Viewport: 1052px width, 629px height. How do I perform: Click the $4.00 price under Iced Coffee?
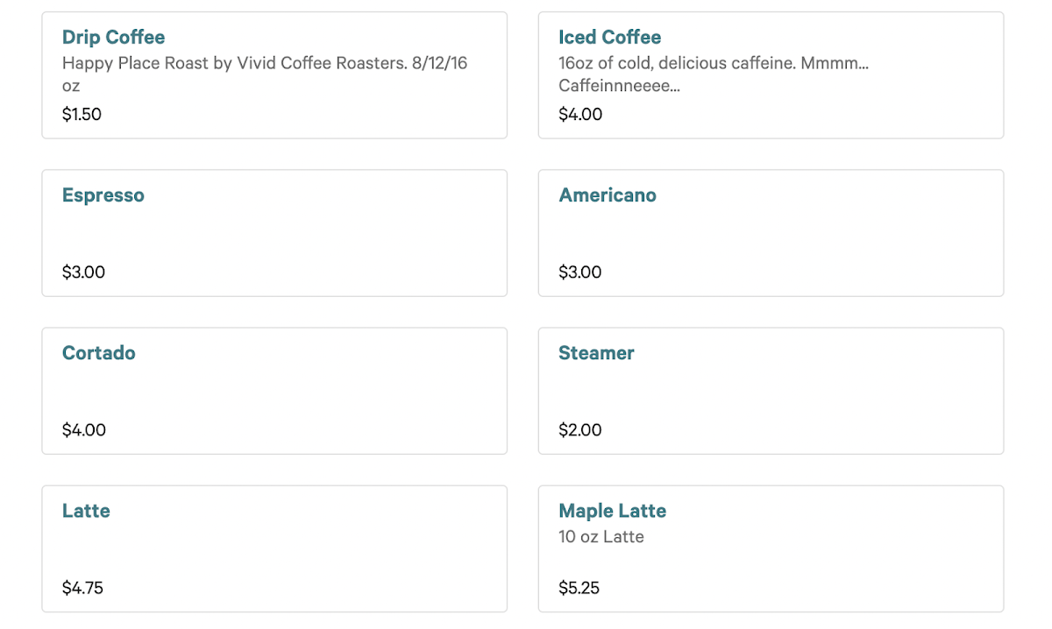click(579, 114)
